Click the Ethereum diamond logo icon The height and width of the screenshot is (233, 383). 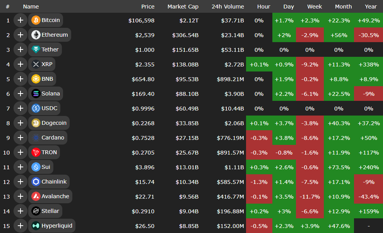[x=36, y=35]
